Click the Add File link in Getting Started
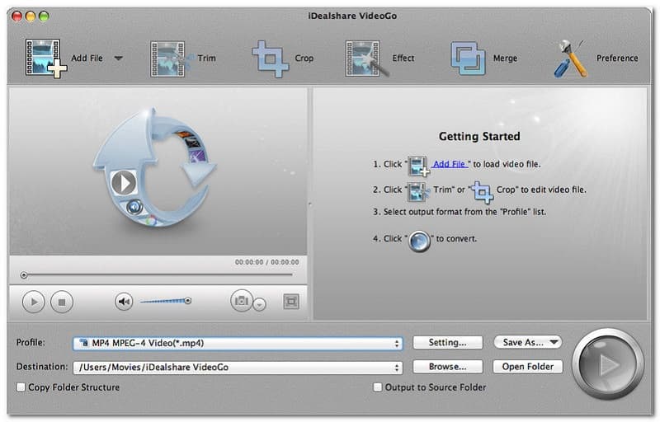This screenshot has width=660, height=422. coord(451,164)
